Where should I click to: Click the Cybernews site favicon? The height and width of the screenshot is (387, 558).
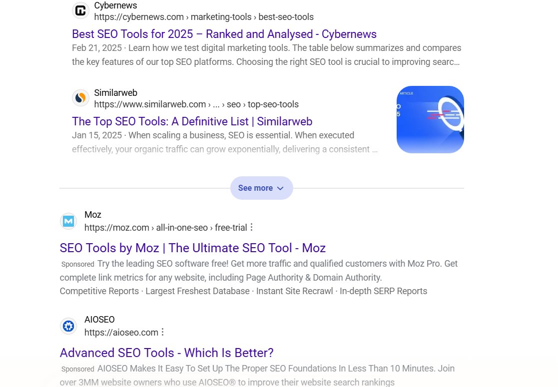point(80,11)
